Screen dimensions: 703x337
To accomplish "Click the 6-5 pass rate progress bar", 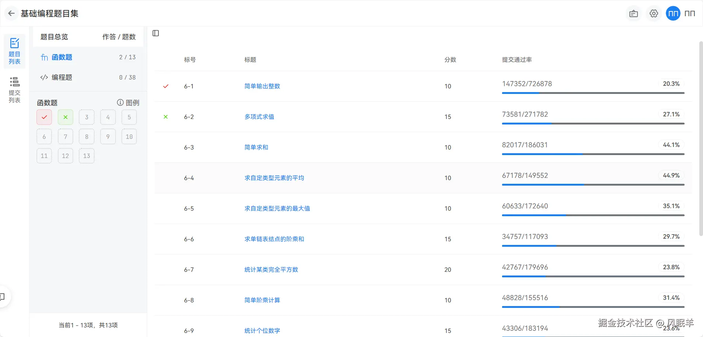I will (x=593, y=215).
